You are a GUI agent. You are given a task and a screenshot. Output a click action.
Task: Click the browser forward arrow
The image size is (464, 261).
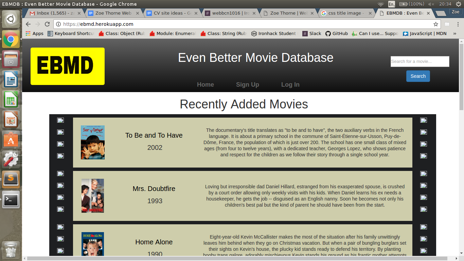[38, 24]
